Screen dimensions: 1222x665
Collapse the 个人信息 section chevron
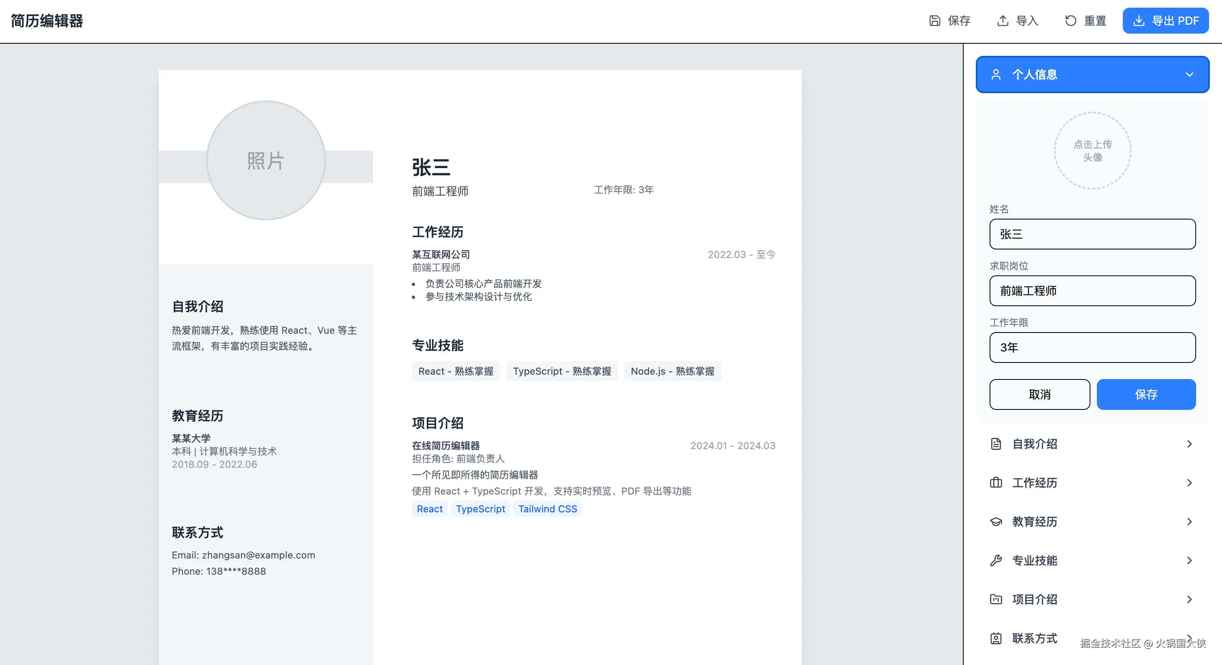(1189, 75)
